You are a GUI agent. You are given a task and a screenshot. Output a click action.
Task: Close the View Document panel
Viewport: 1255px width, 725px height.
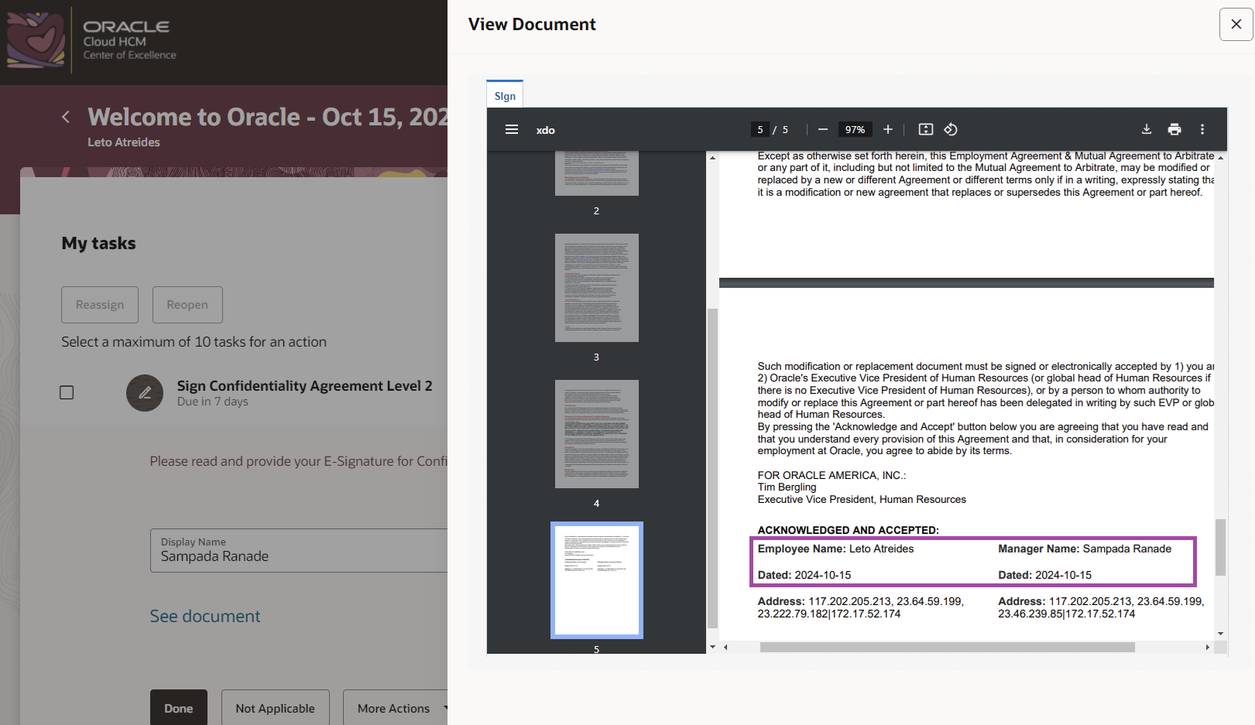click(x=1236, y=24)
